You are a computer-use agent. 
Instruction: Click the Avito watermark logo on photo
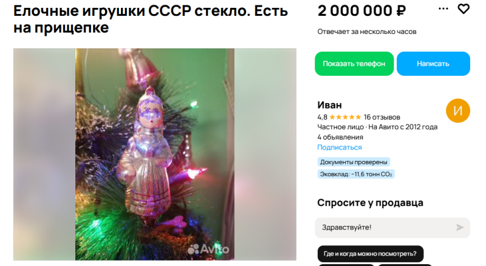(x=208, y=249)
